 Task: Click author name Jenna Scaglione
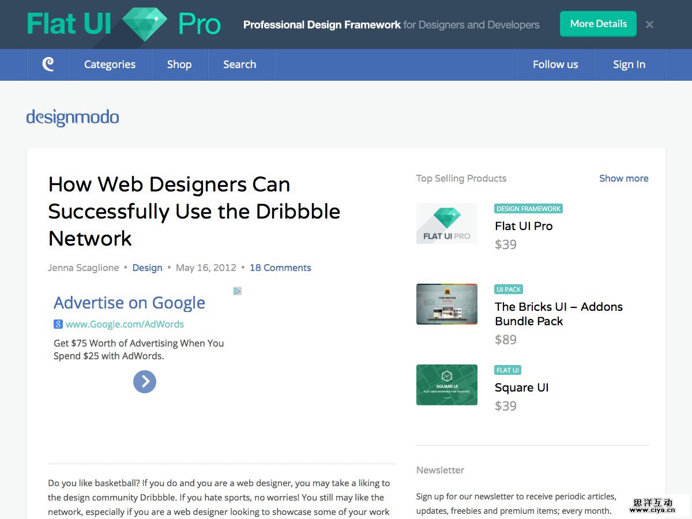pos(84,268)
